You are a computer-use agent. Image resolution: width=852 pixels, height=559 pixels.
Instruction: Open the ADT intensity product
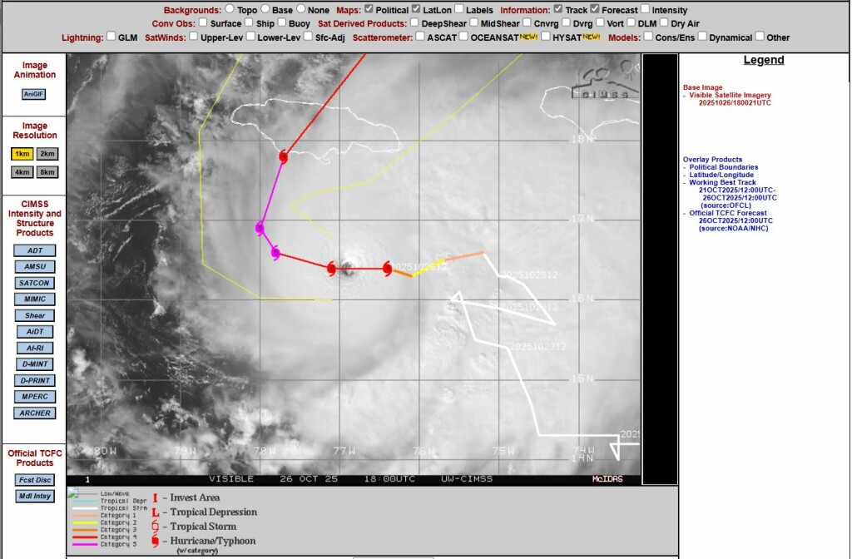pos(35,250)
